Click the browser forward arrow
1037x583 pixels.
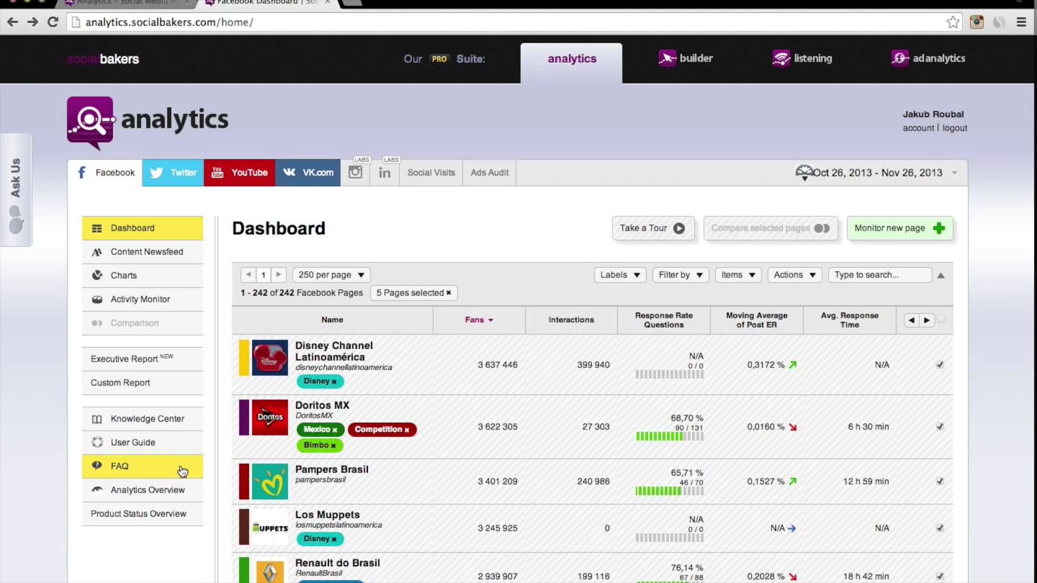[x=32, y=22]
